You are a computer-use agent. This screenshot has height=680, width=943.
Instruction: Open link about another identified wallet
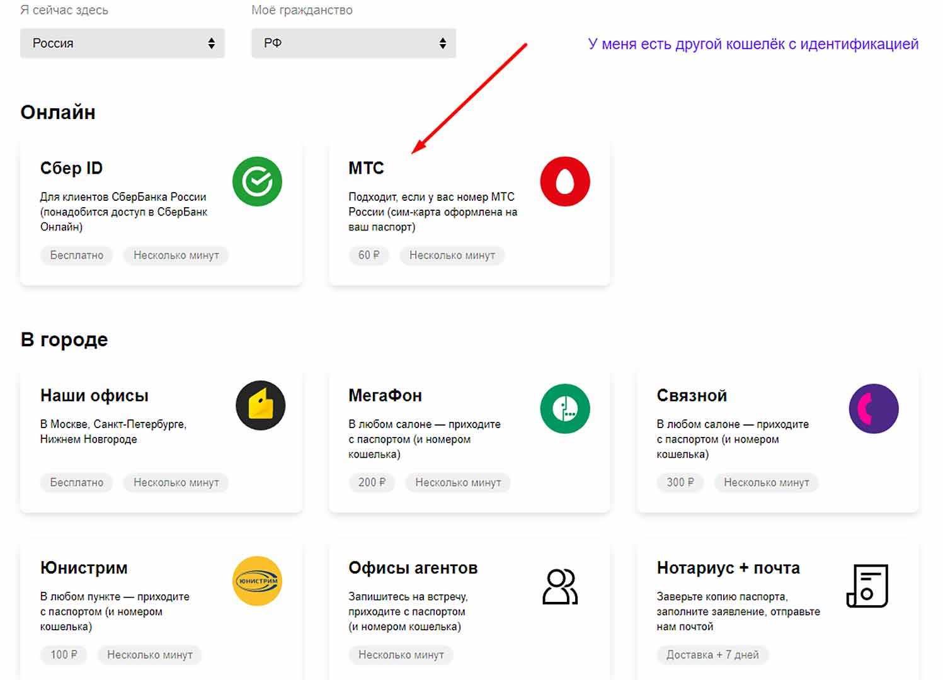click(x=753, y=44)
